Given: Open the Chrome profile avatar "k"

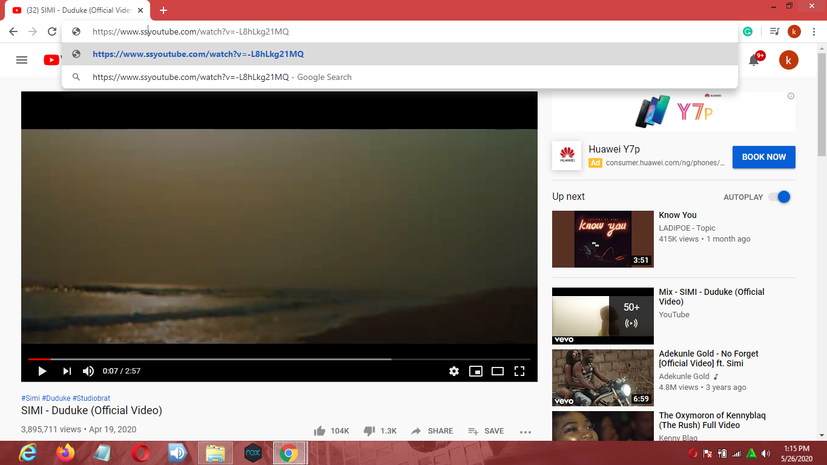Looking at the screenshot, I should (x=794, y=31).
